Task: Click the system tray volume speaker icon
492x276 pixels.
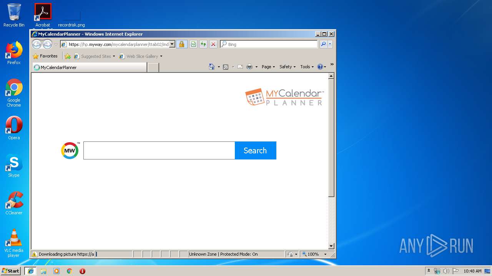Action: tap(446, 271)
